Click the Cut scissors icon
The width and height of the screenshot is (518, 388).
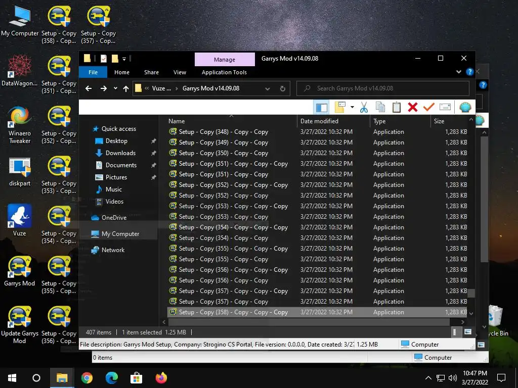(364, 107)
